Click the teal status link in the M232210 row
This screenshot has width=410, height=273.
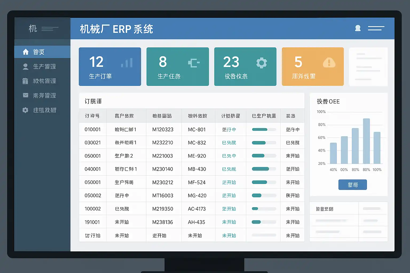coord(229,143)
